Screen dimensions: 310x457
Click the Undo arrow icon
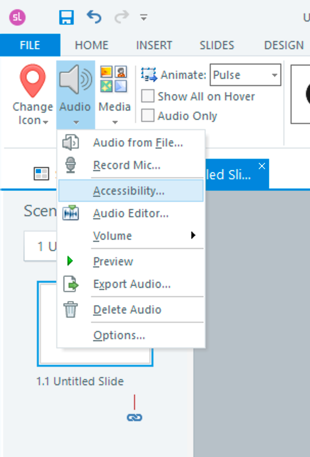pyautogui.click(x=94, y=17)
